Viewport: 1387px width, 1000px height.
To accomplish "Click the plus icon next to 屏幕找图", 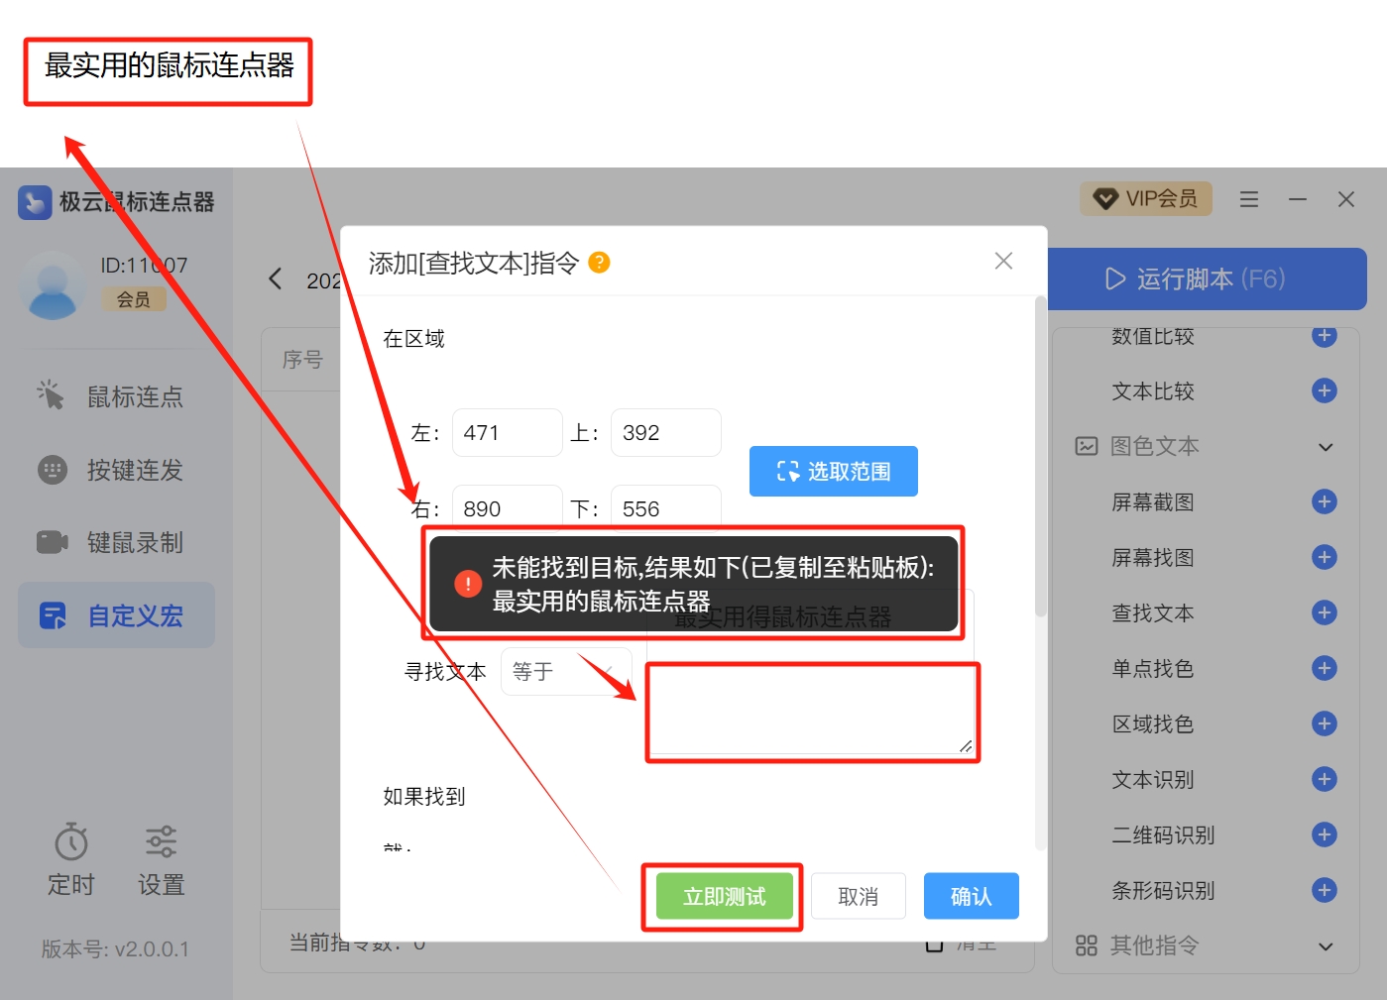I will coord(1324,557).
